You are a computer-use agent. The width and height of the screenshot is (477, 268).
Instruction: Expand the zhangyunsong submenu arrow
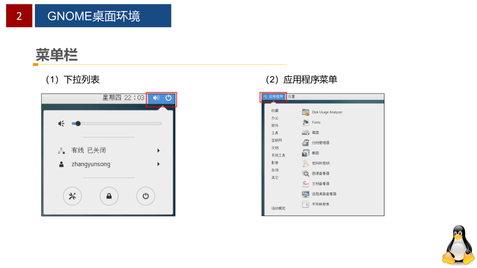(x=159, y=164)
